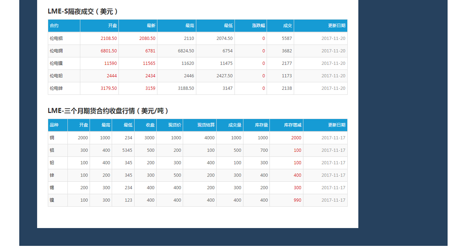Viewport: 454px width, 248px height.
Task: Select the 锌 variety row name
Action: tap(52, 175)
